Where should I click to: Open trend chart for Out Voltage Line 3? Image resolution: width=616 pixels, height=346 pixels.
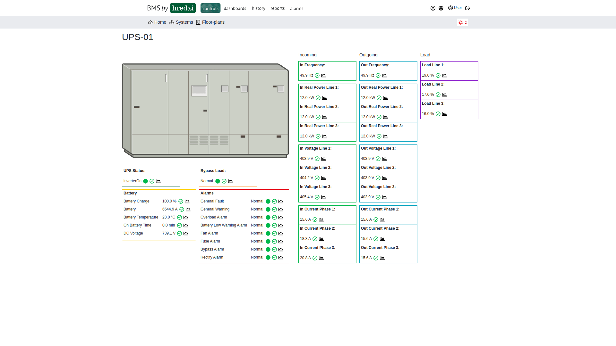pyautogui.click(x=384, y=197)
